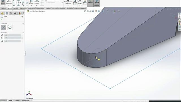Open SOLIDWORKS Resources home in task pane
181x102 pixels.
180,14
